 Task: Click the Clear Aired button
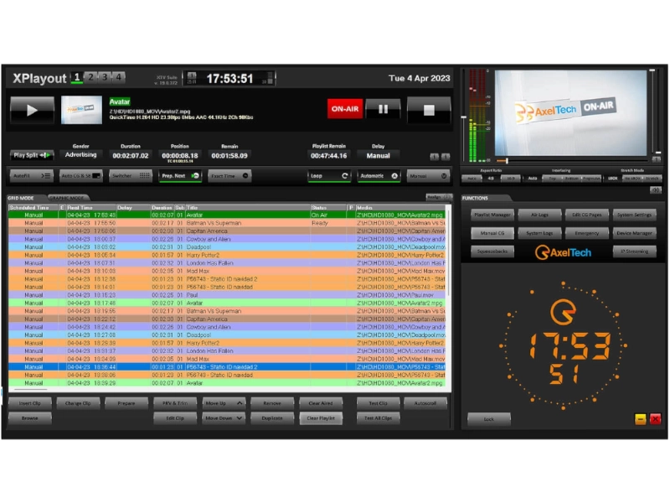click(321, 403)
